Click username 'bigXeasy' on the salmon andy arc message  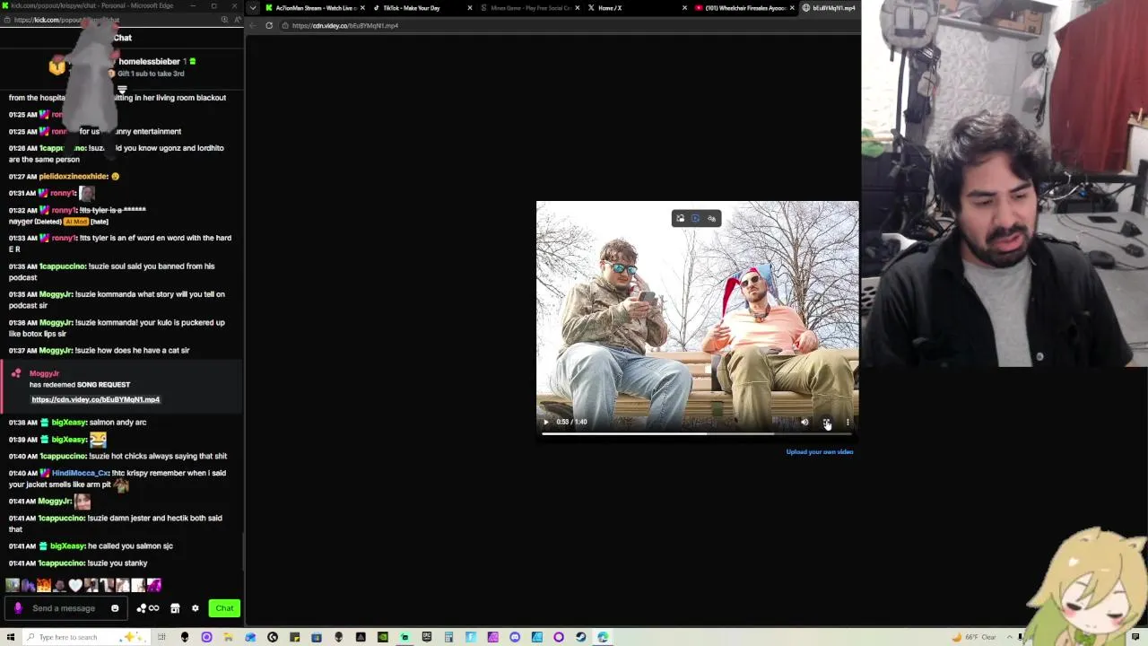(68, 423)
